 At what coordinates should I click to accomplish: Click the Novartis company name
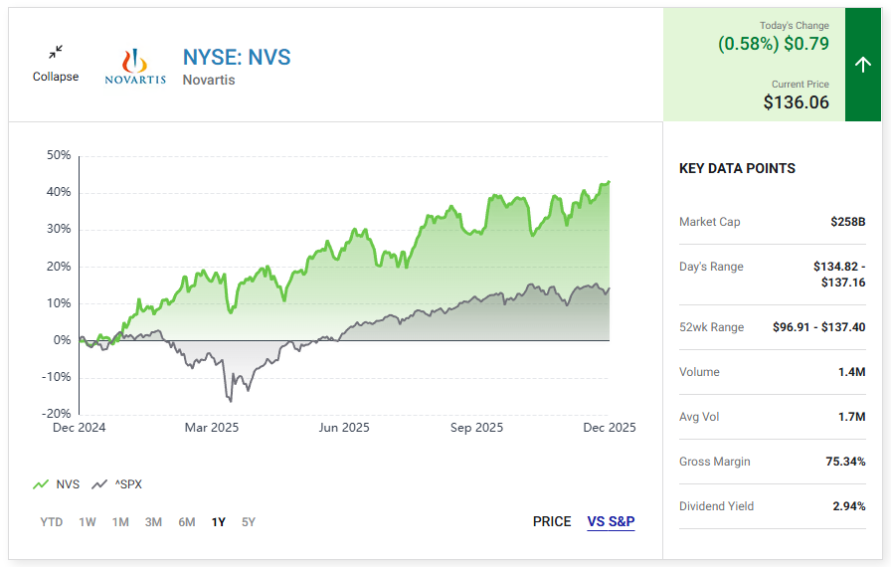209,81
